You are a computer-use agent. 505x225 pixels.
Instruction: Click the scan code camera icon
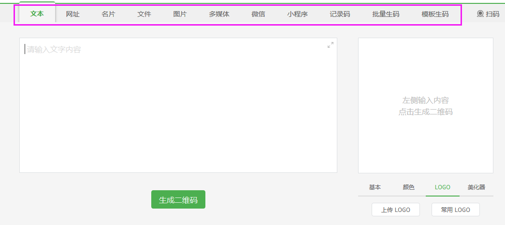click(480, 14)
